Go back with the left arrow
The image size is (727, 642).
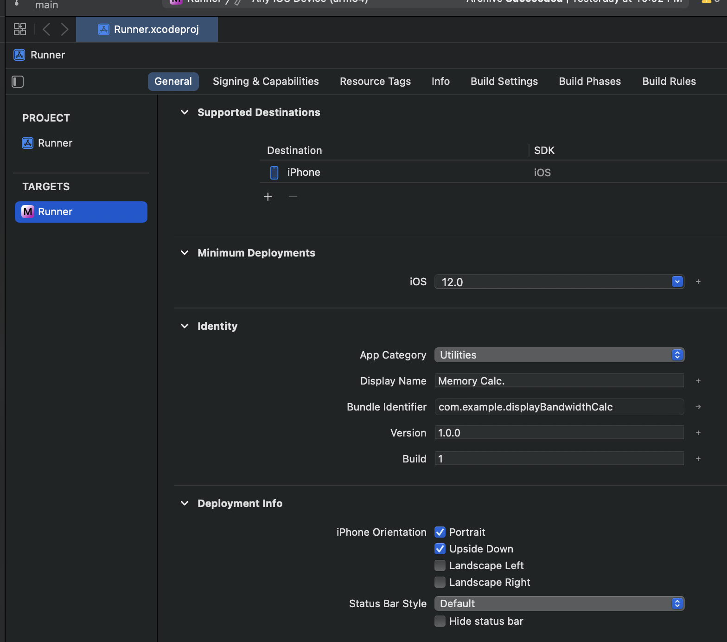pos(46,29)
